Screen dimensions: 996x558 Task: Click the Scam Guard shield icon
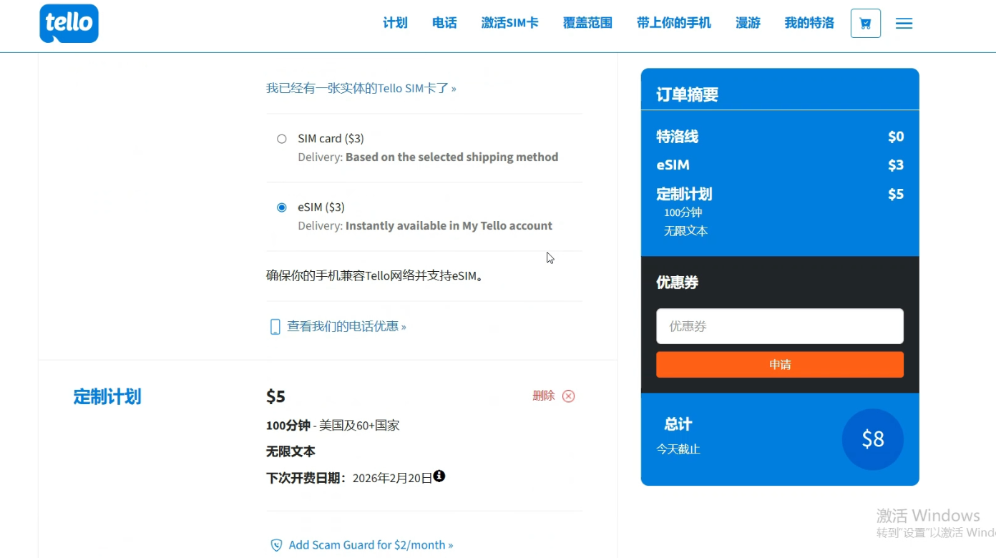tap(276, 545)
